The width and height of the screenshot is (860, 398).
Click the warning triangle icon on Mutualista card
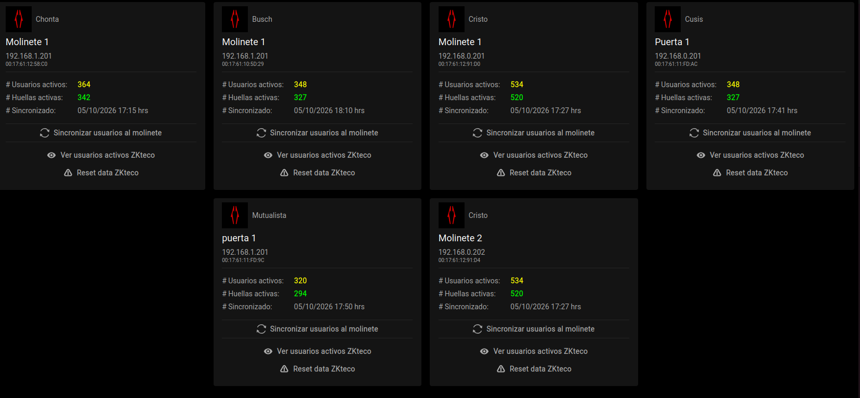coord(284,369)
